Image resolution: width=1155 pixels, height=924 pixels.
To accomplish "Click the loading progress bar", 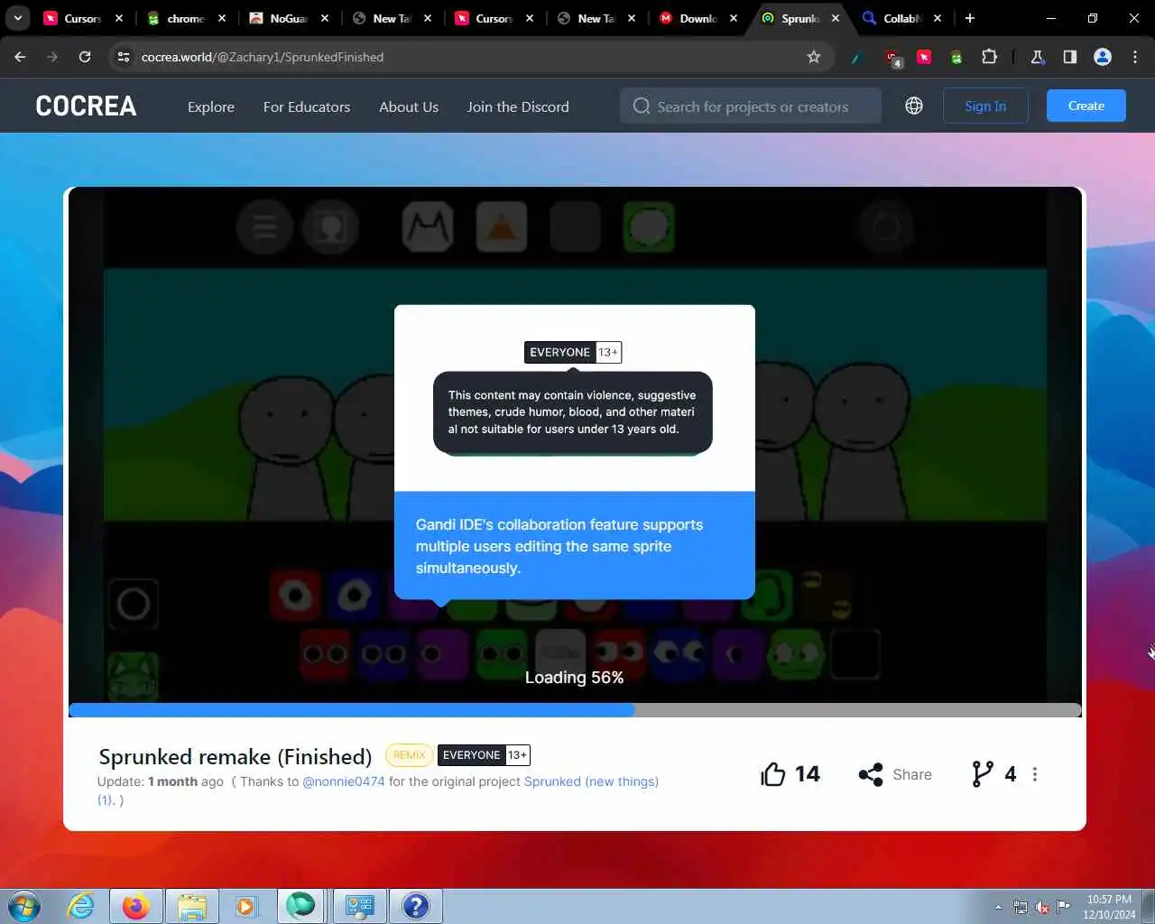I will [575, 710].
